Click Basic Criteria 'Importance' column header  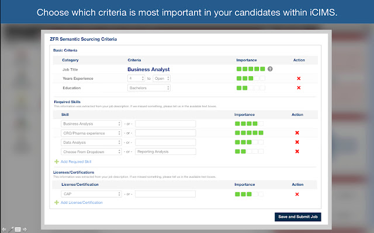[x=247, y=60]
